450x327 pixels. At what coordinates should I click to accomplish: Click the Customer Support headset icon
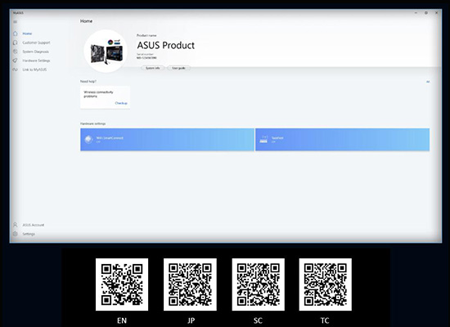point(16,43)
